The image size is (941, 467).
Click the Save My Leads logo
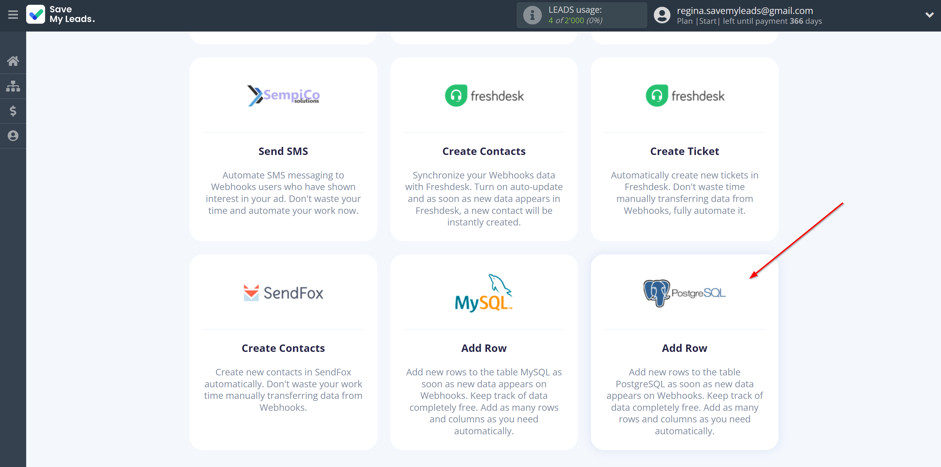(61, 15)
